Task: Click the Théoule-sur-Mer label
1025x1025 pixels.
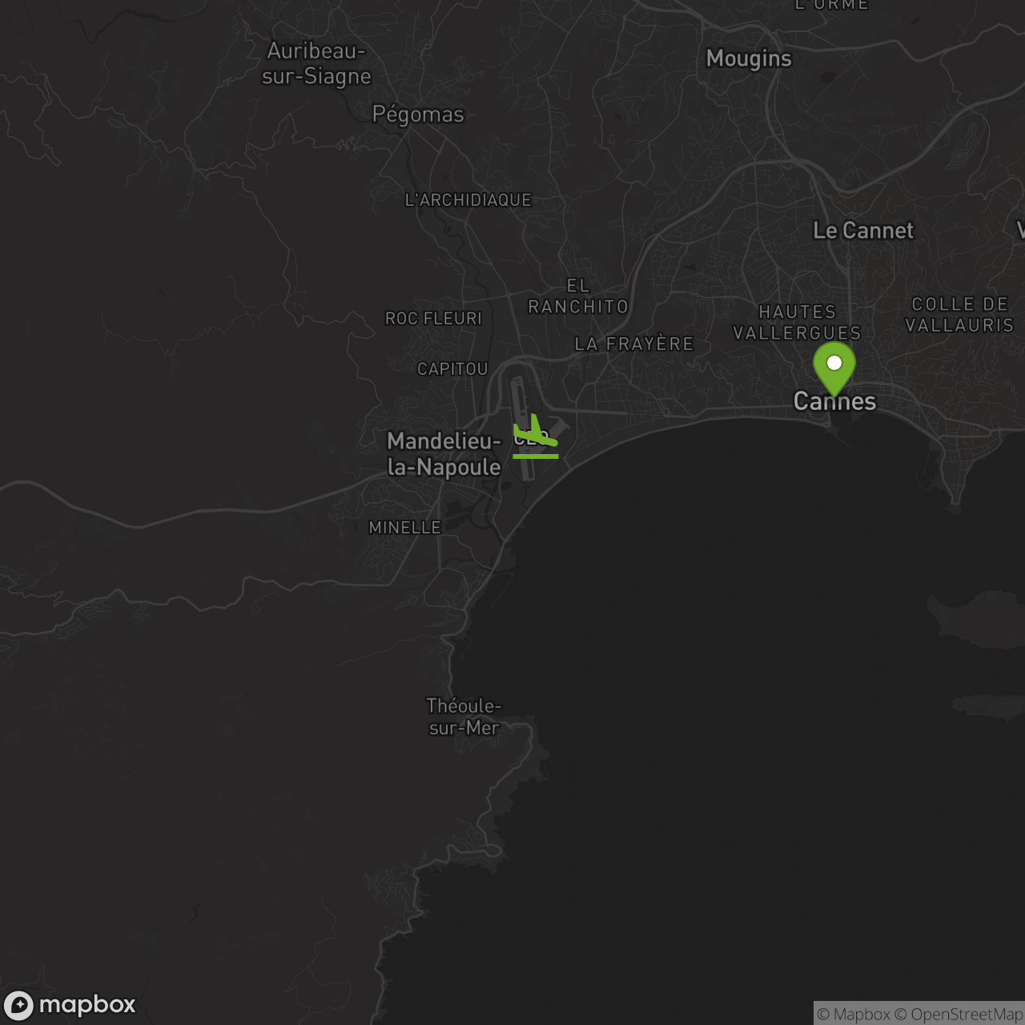Action: (x=464, y=717)
